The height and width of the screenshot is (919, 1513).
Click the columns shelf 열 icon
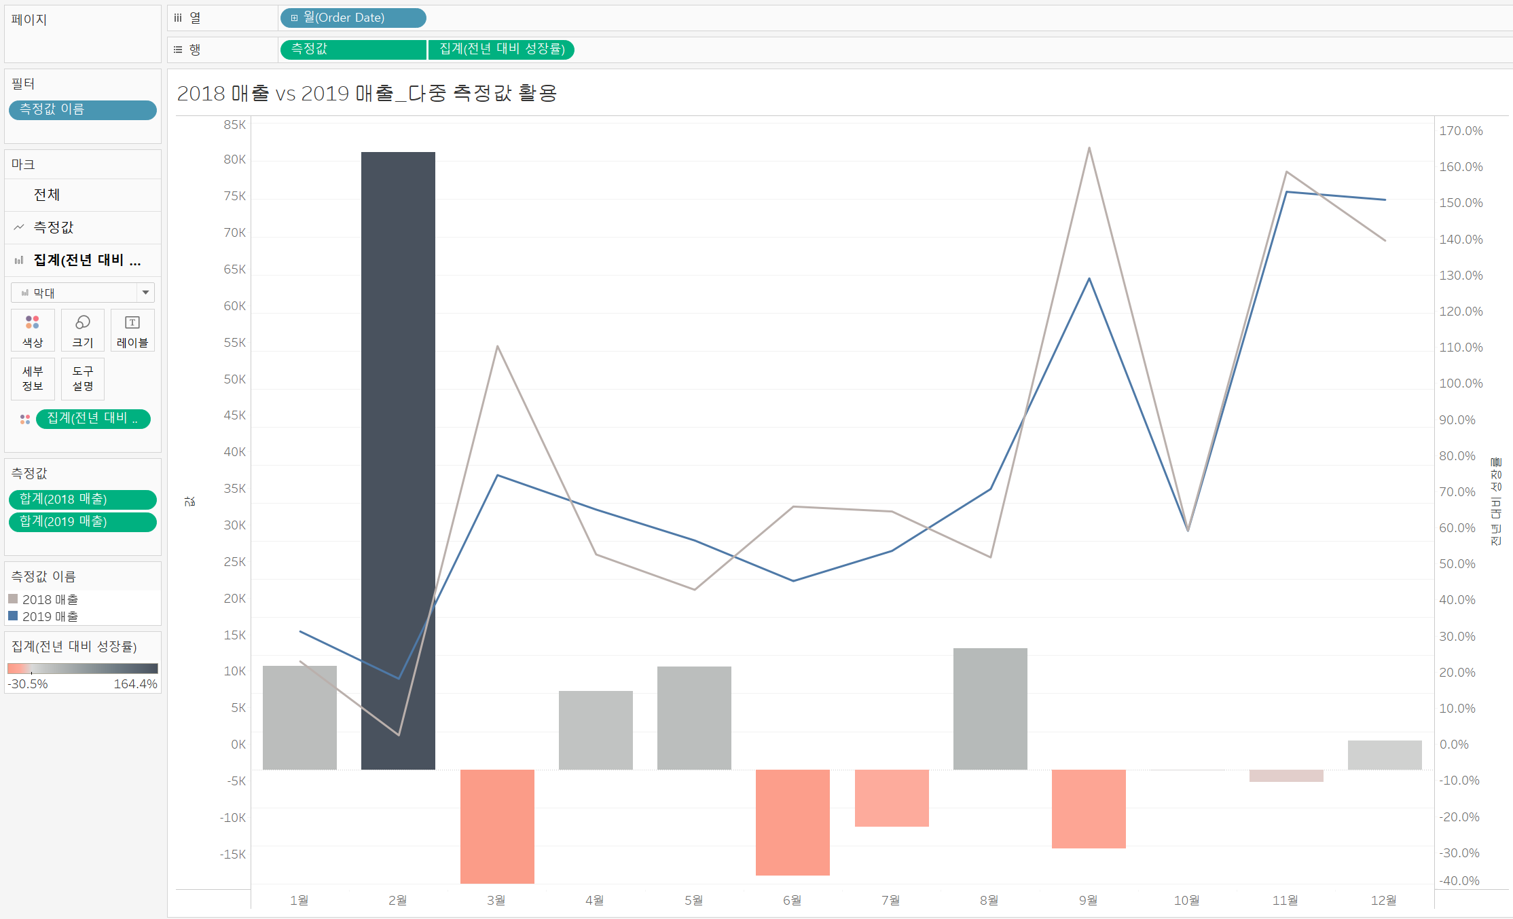pos(178,18)
